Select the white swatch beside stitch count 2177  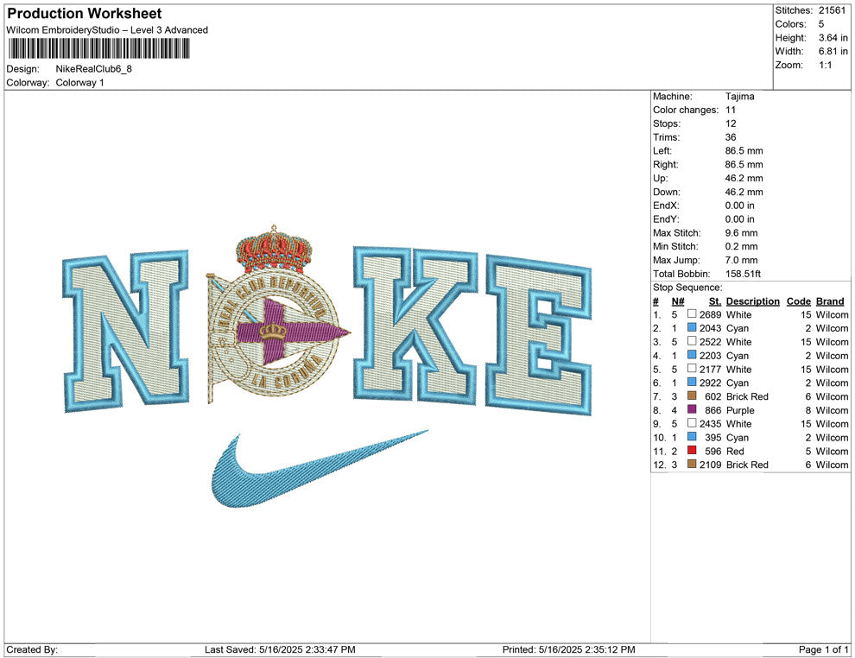[x=692, y=369]
